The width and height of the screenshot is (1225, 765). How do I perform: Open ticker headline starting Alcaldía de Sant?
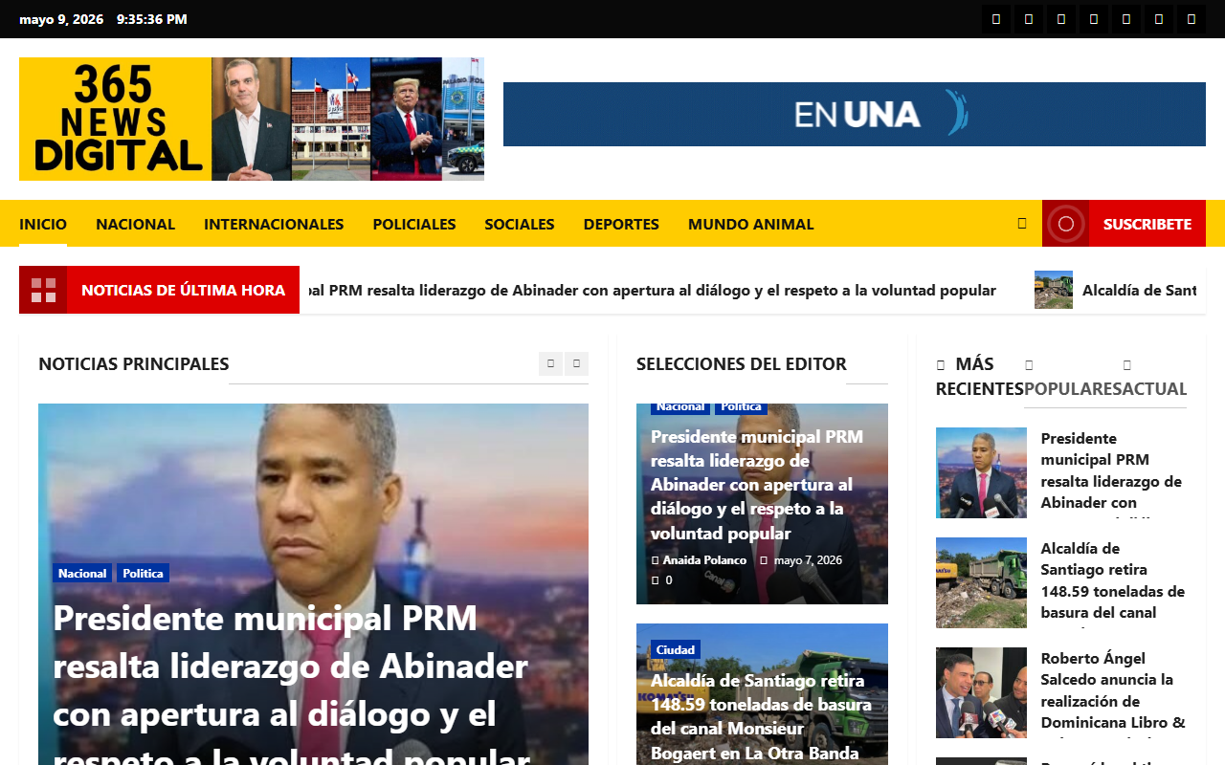click(1139, 290)
